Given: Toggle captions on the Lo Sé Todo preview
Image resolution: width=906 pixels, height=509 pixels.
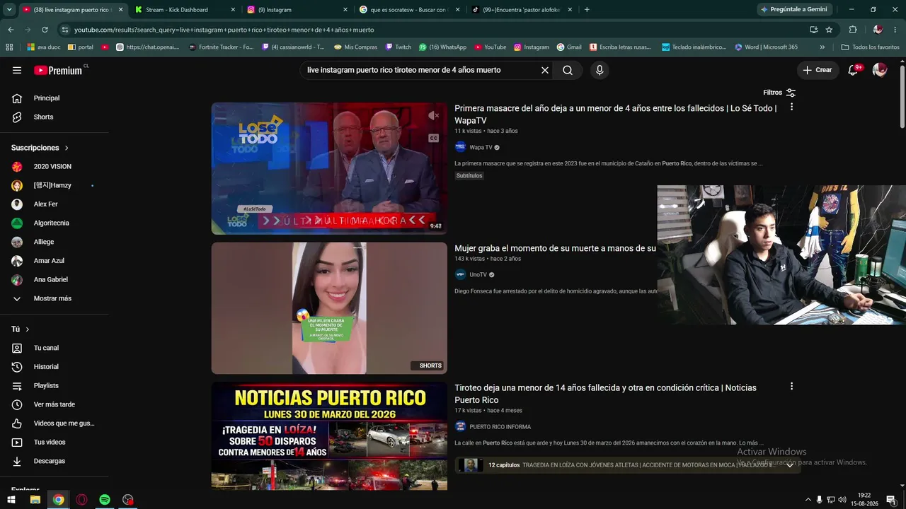Looking at the screenshot, I should tap(433, 138).
